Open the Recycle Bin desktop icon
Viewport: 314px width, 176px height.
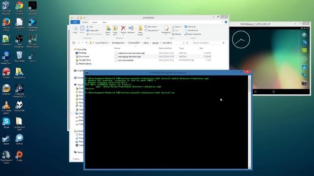(x=19, y=57)
